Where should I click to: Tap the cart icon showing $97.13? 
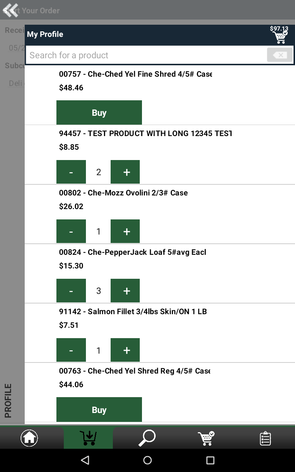280,35
